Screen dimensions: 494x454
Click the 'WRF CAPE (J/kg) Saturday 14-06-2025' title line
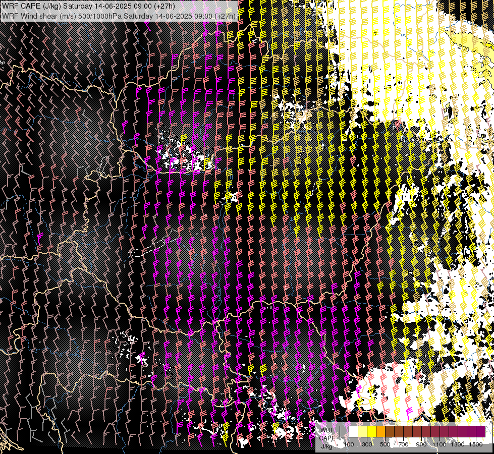[88, 6]
